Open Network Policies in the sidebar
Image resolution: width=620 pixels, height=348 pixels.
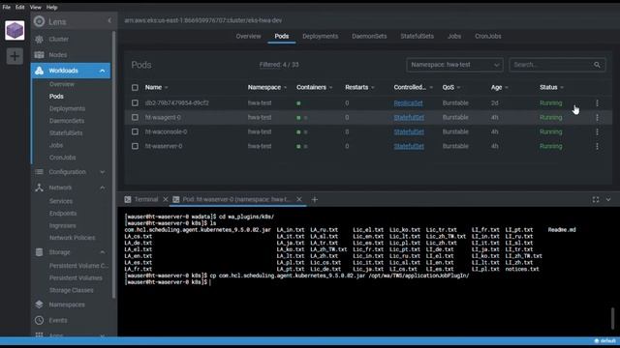(x=73, y=238)
